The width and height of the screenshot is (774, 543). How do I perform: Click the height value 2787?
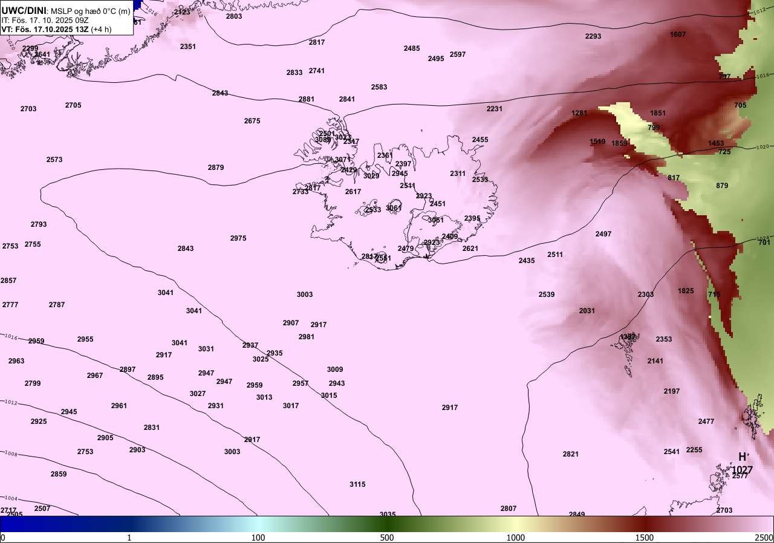(57, 305)
